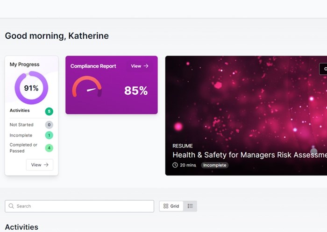Click the My Progress title
Image resolution: width=327 pixels, height=232 pixels.
tap(24, 64)
